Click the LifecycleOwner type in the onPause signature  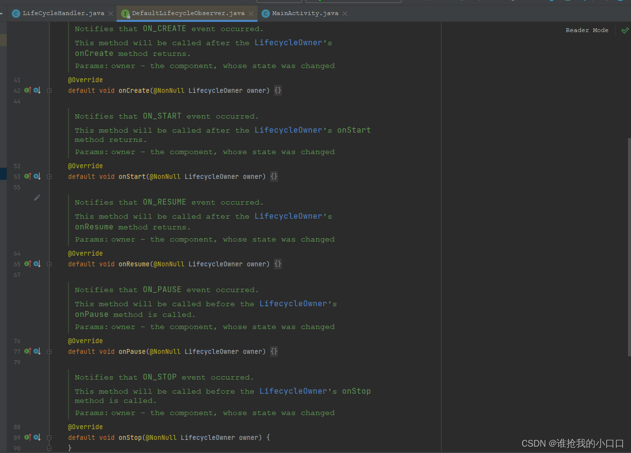[x=212, y=351]
